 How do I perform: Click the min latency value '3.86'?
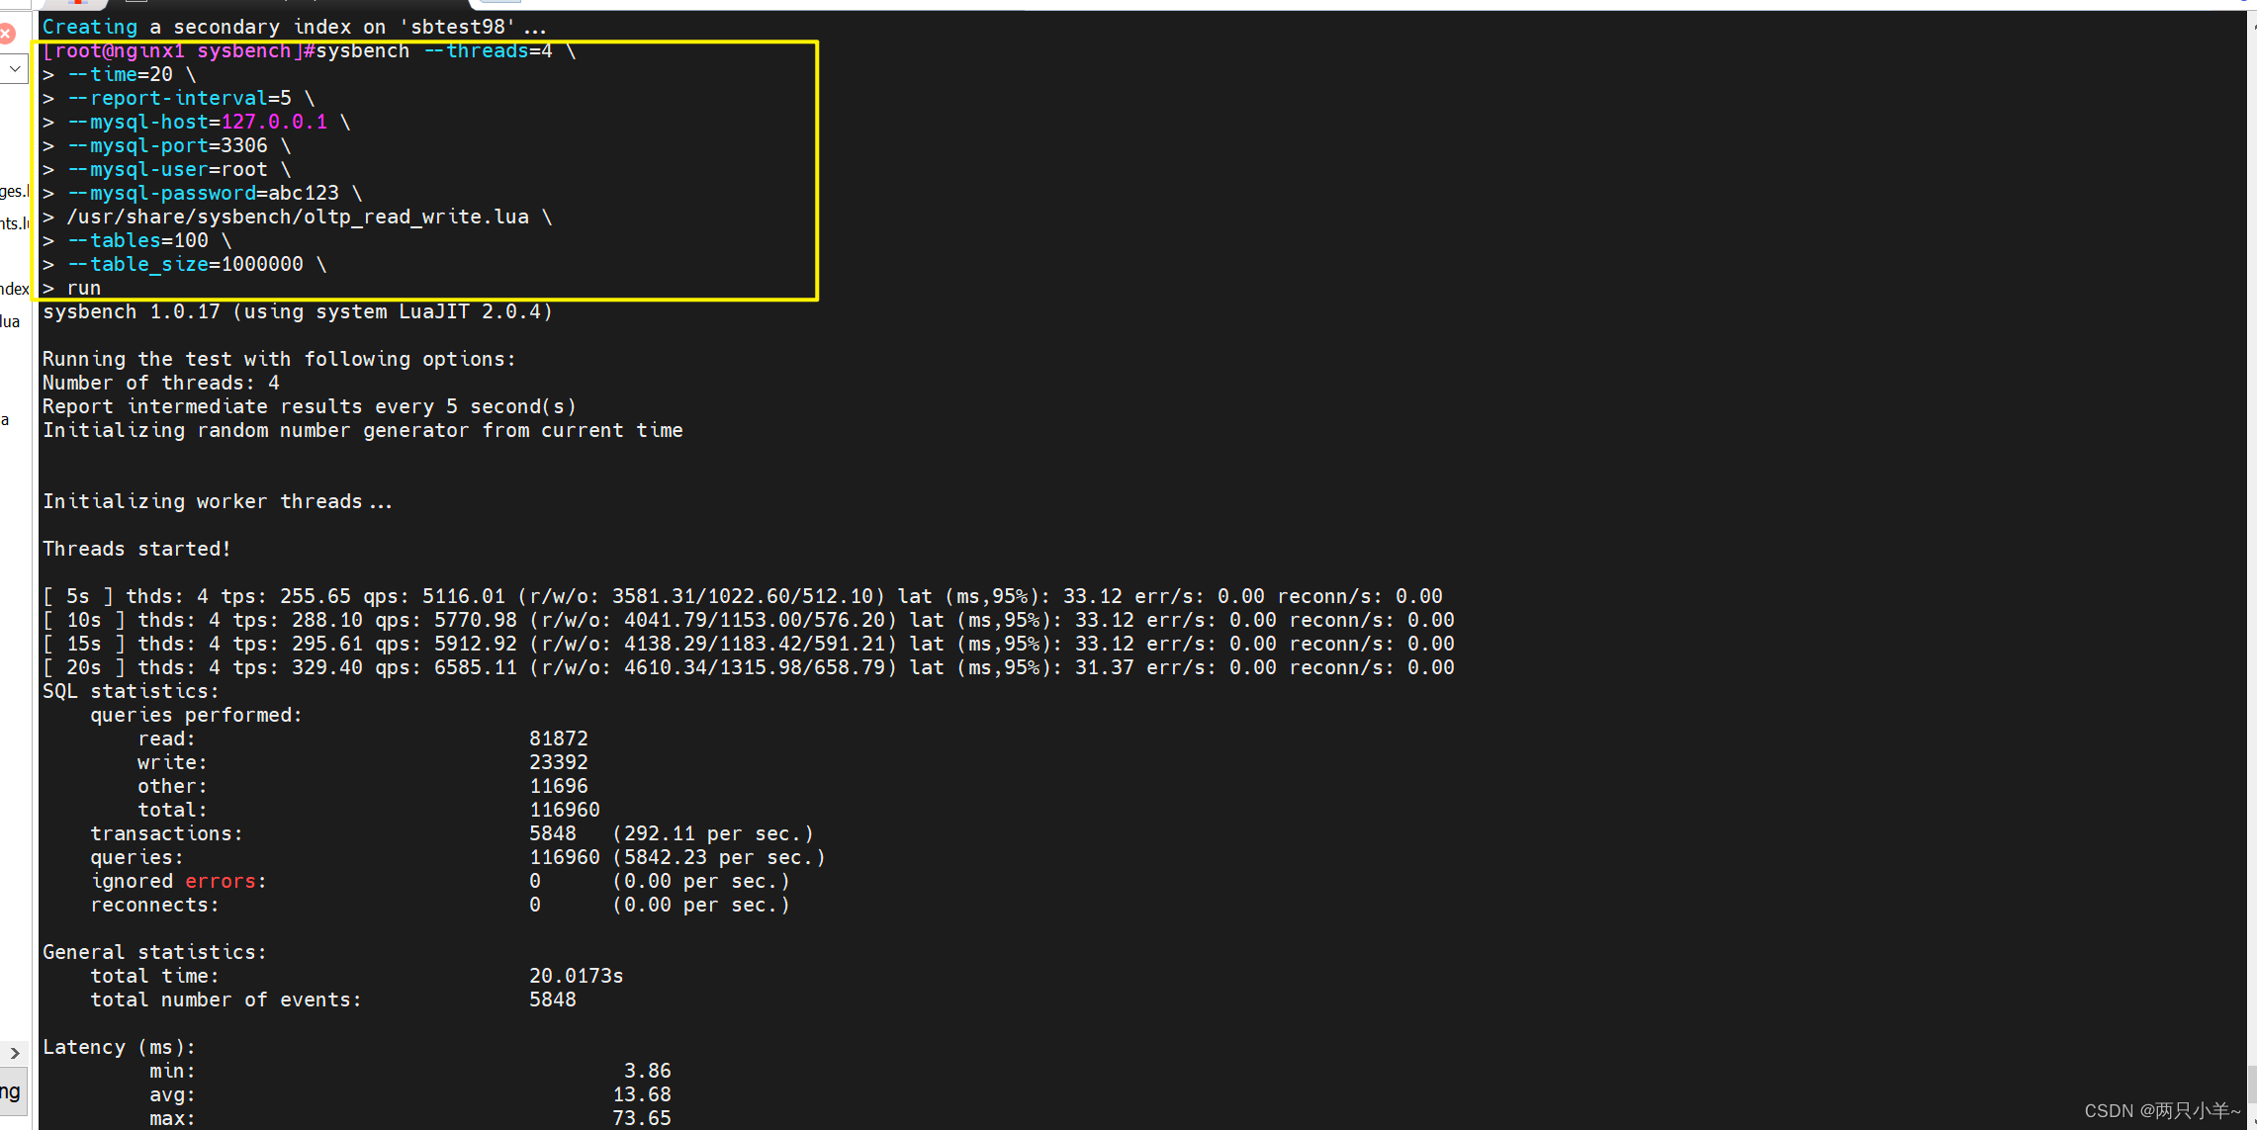(x=648, y=1071)
